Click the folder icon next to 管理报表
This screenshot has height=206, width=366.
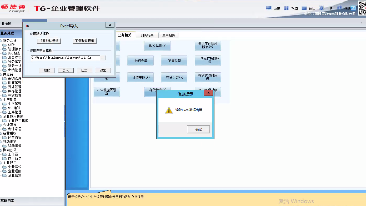[4, 49]
